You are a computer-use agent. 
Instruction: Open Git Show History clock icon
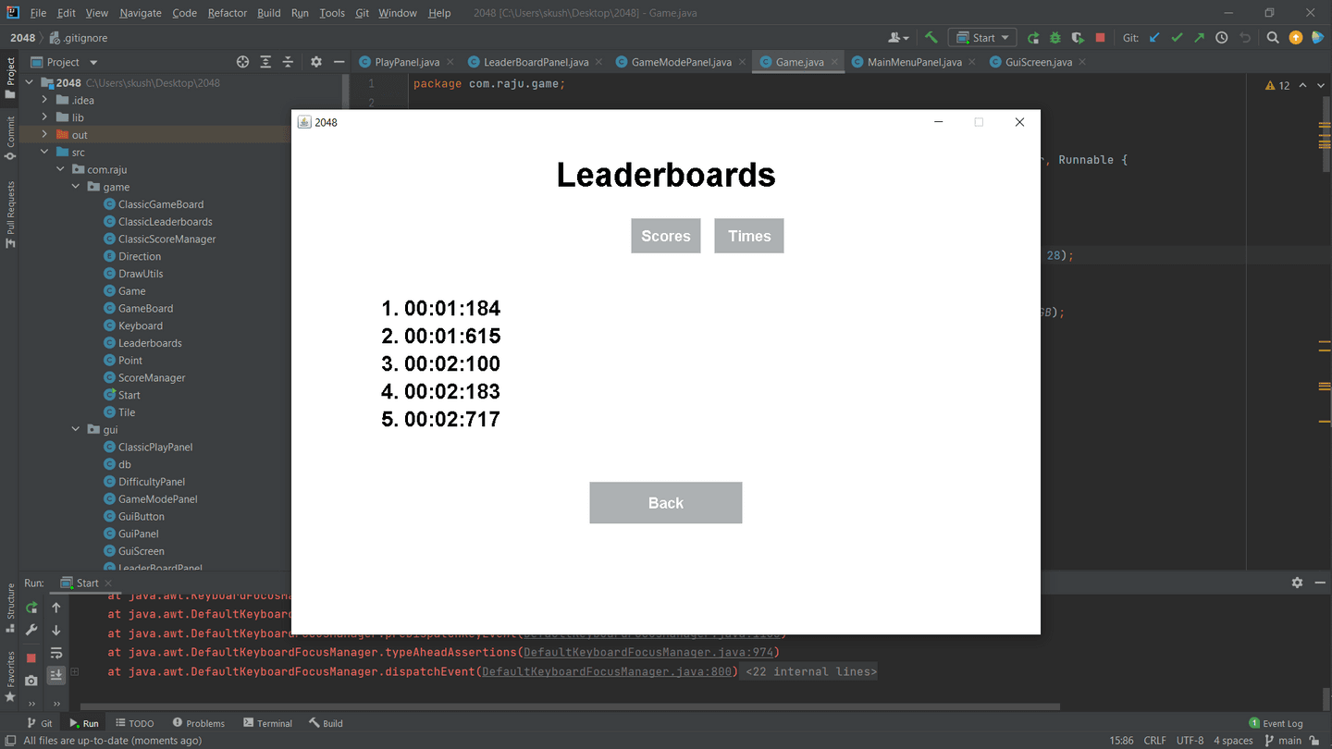click(1222, 38)
